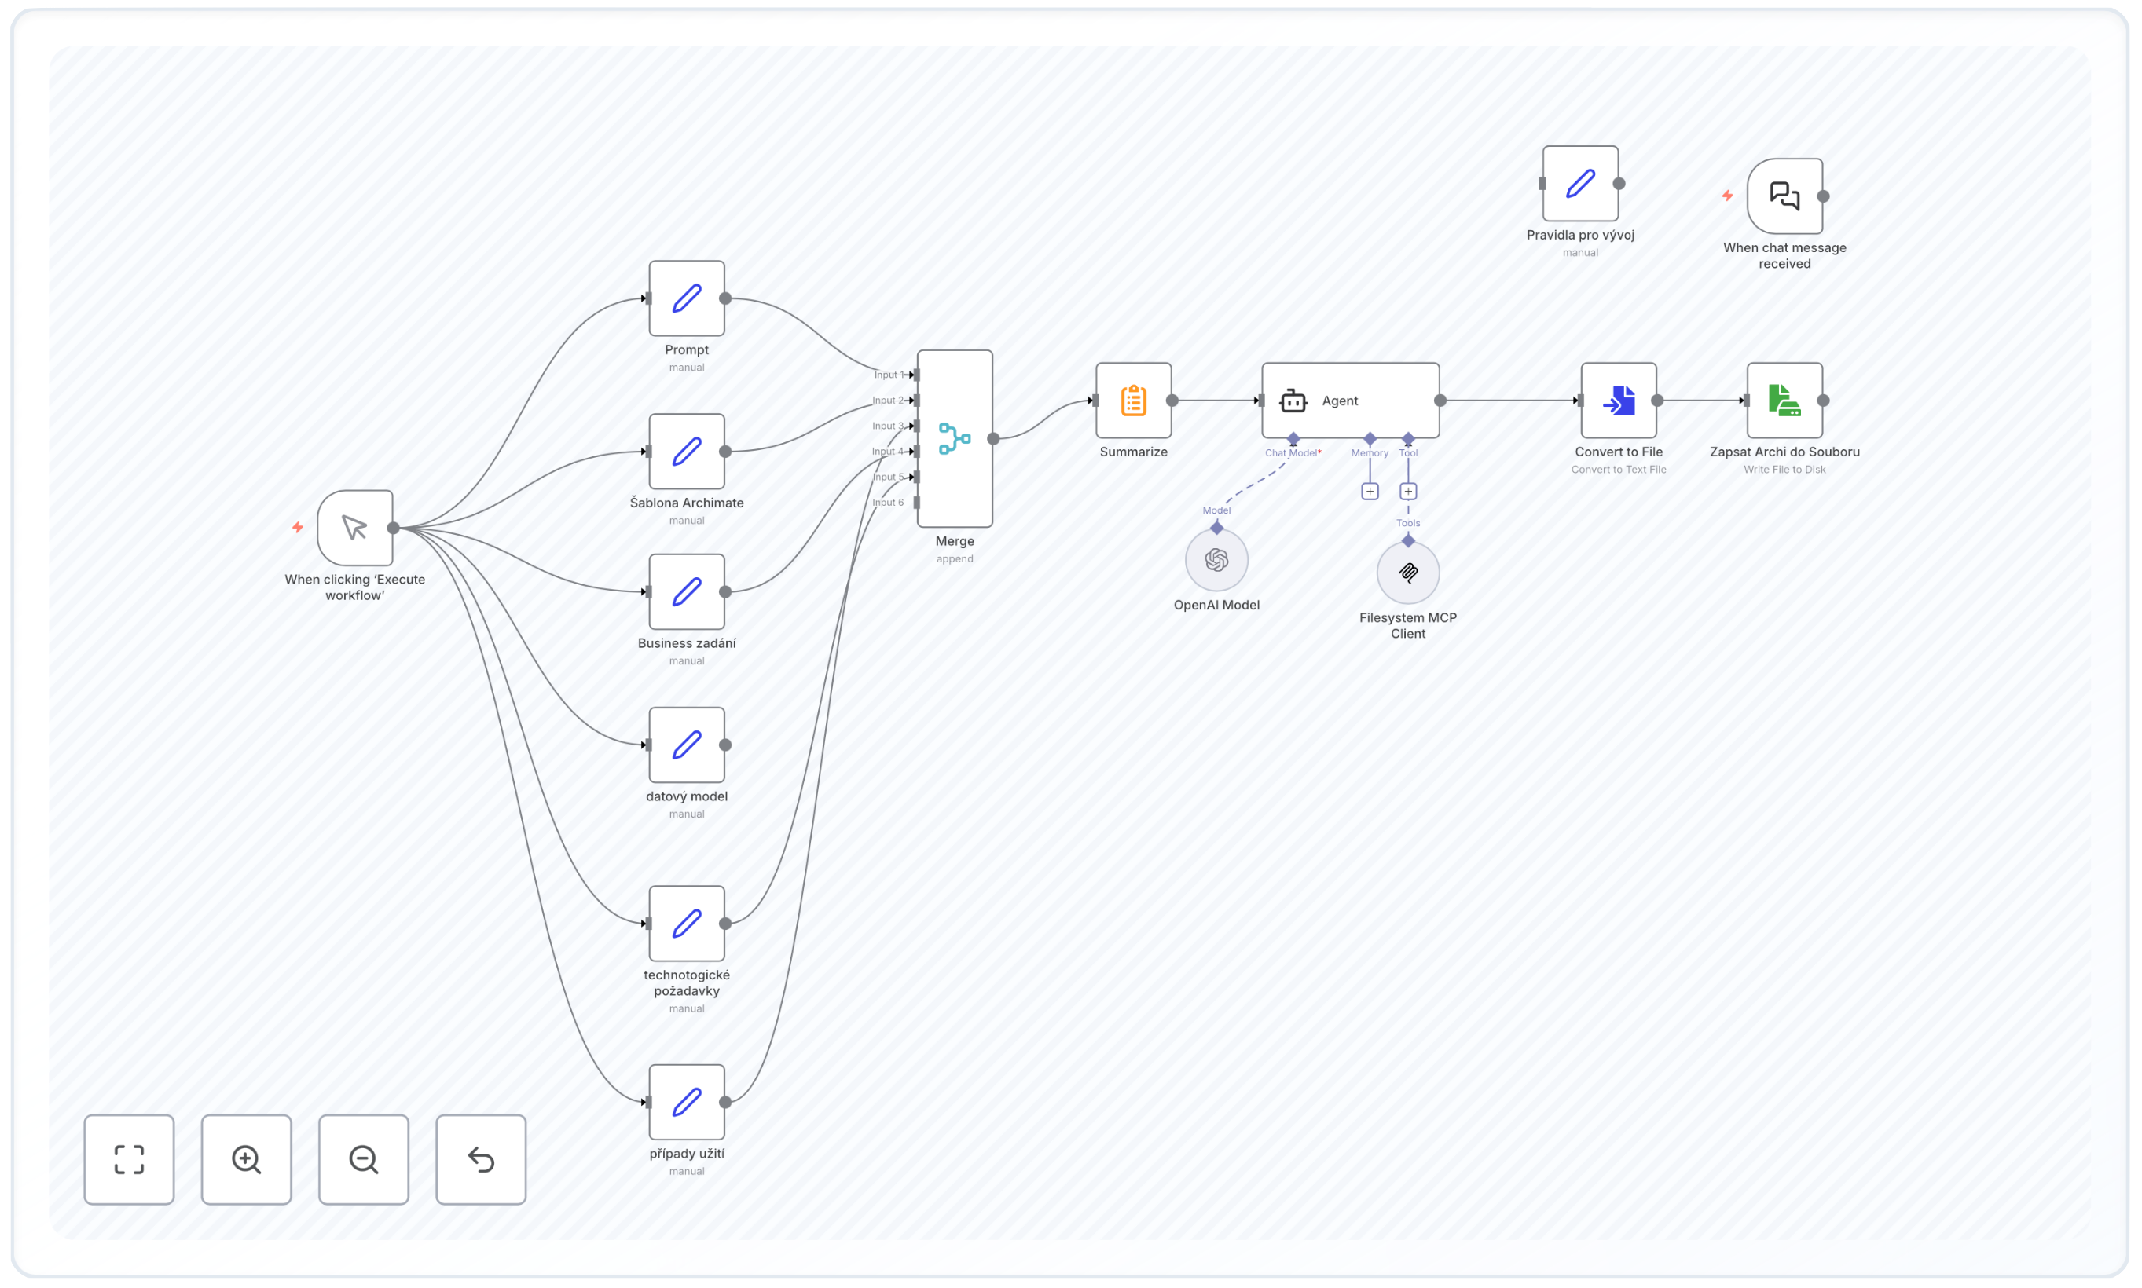
Task: Add a Memory sub-node via plus
Action: pyautogui.click(x=1370, y=491)
